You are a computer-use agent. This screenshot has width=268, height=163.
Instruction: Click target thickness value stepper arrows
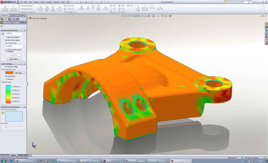click(x=24, y=33)
